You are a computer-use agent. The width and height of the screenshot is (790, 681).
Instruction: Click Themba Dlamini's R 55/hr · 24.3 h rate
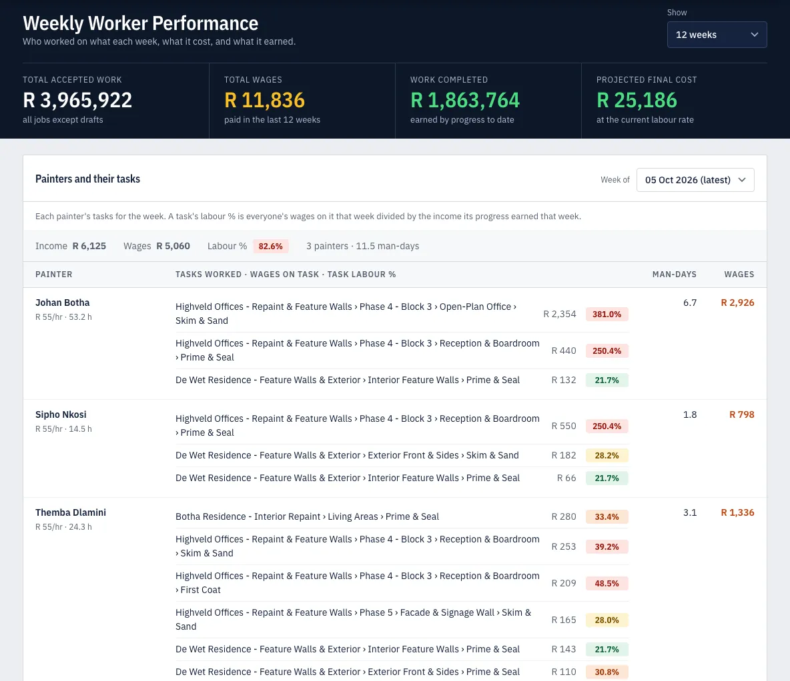click(63, 527)
